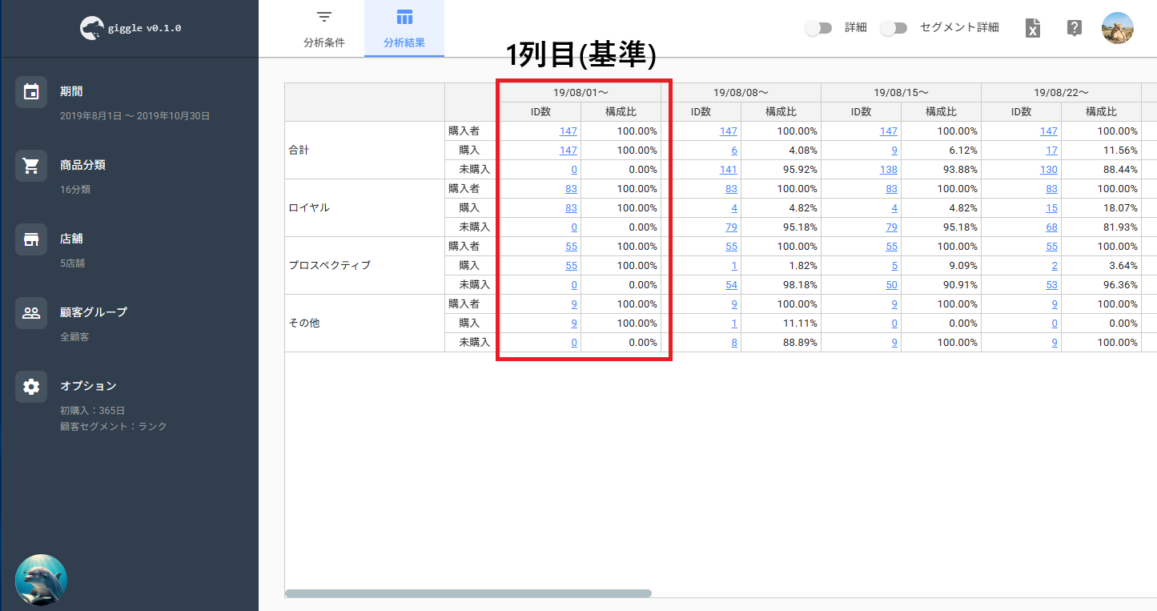The image size is (1157, 611).
Task: Open the オプション gear icon
Action: coord(31,387)
